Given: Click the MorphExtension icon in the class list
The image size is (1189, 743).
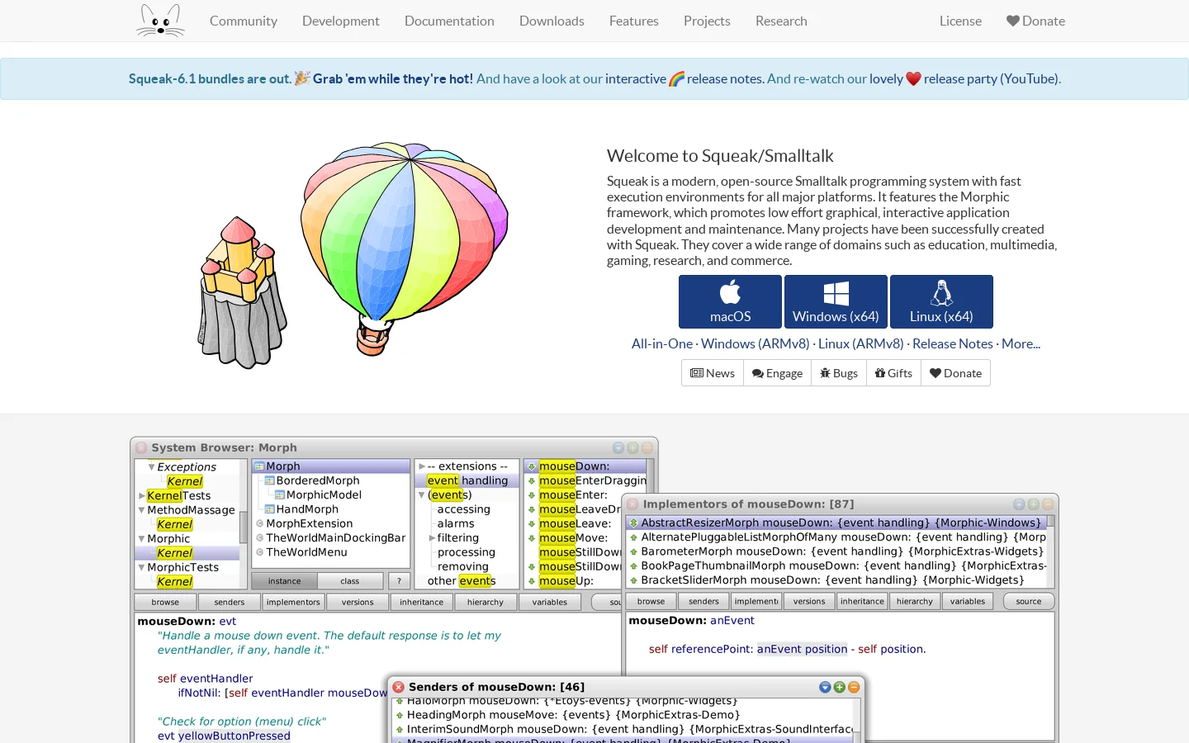Looking at the screenshot, I should pos(259,523).
